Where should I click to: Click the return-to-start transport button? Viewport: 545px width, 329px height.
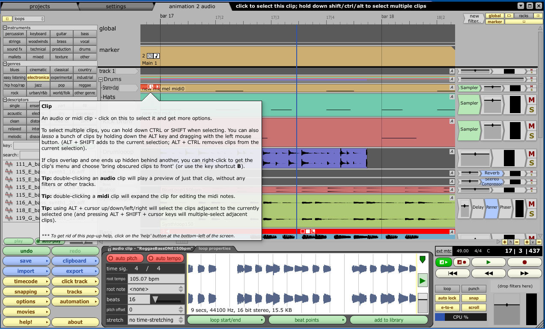(x=452, y=273)
